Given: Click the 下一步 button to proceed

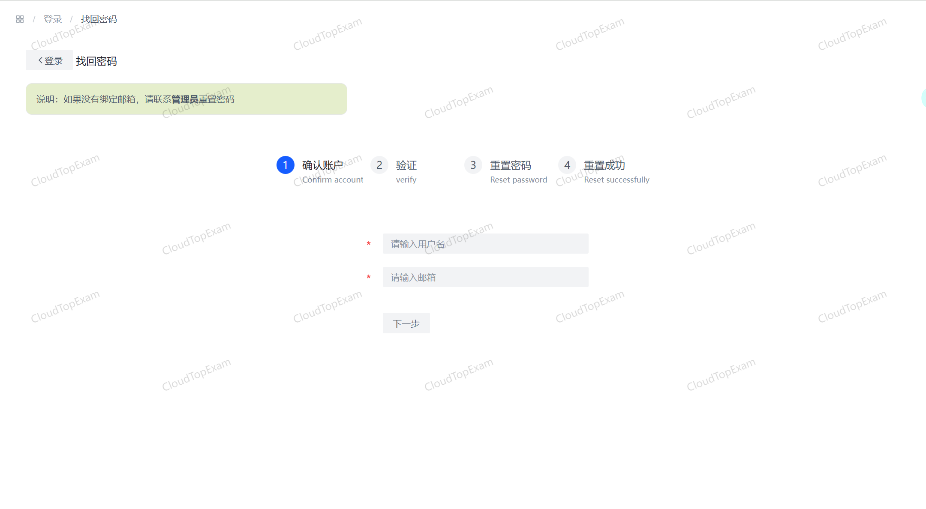Looking at the screenshot, I should click(406, 323).
